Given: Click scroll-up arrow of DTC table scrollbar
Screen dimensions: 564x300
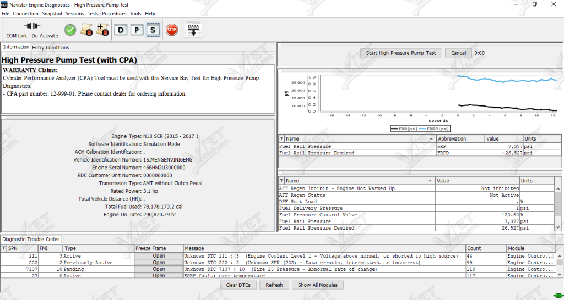Looking at the screenshot, I should click(x=560, y=256).
